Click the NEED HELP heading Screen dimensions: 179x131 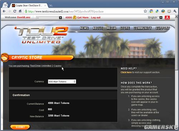point(129,69)
